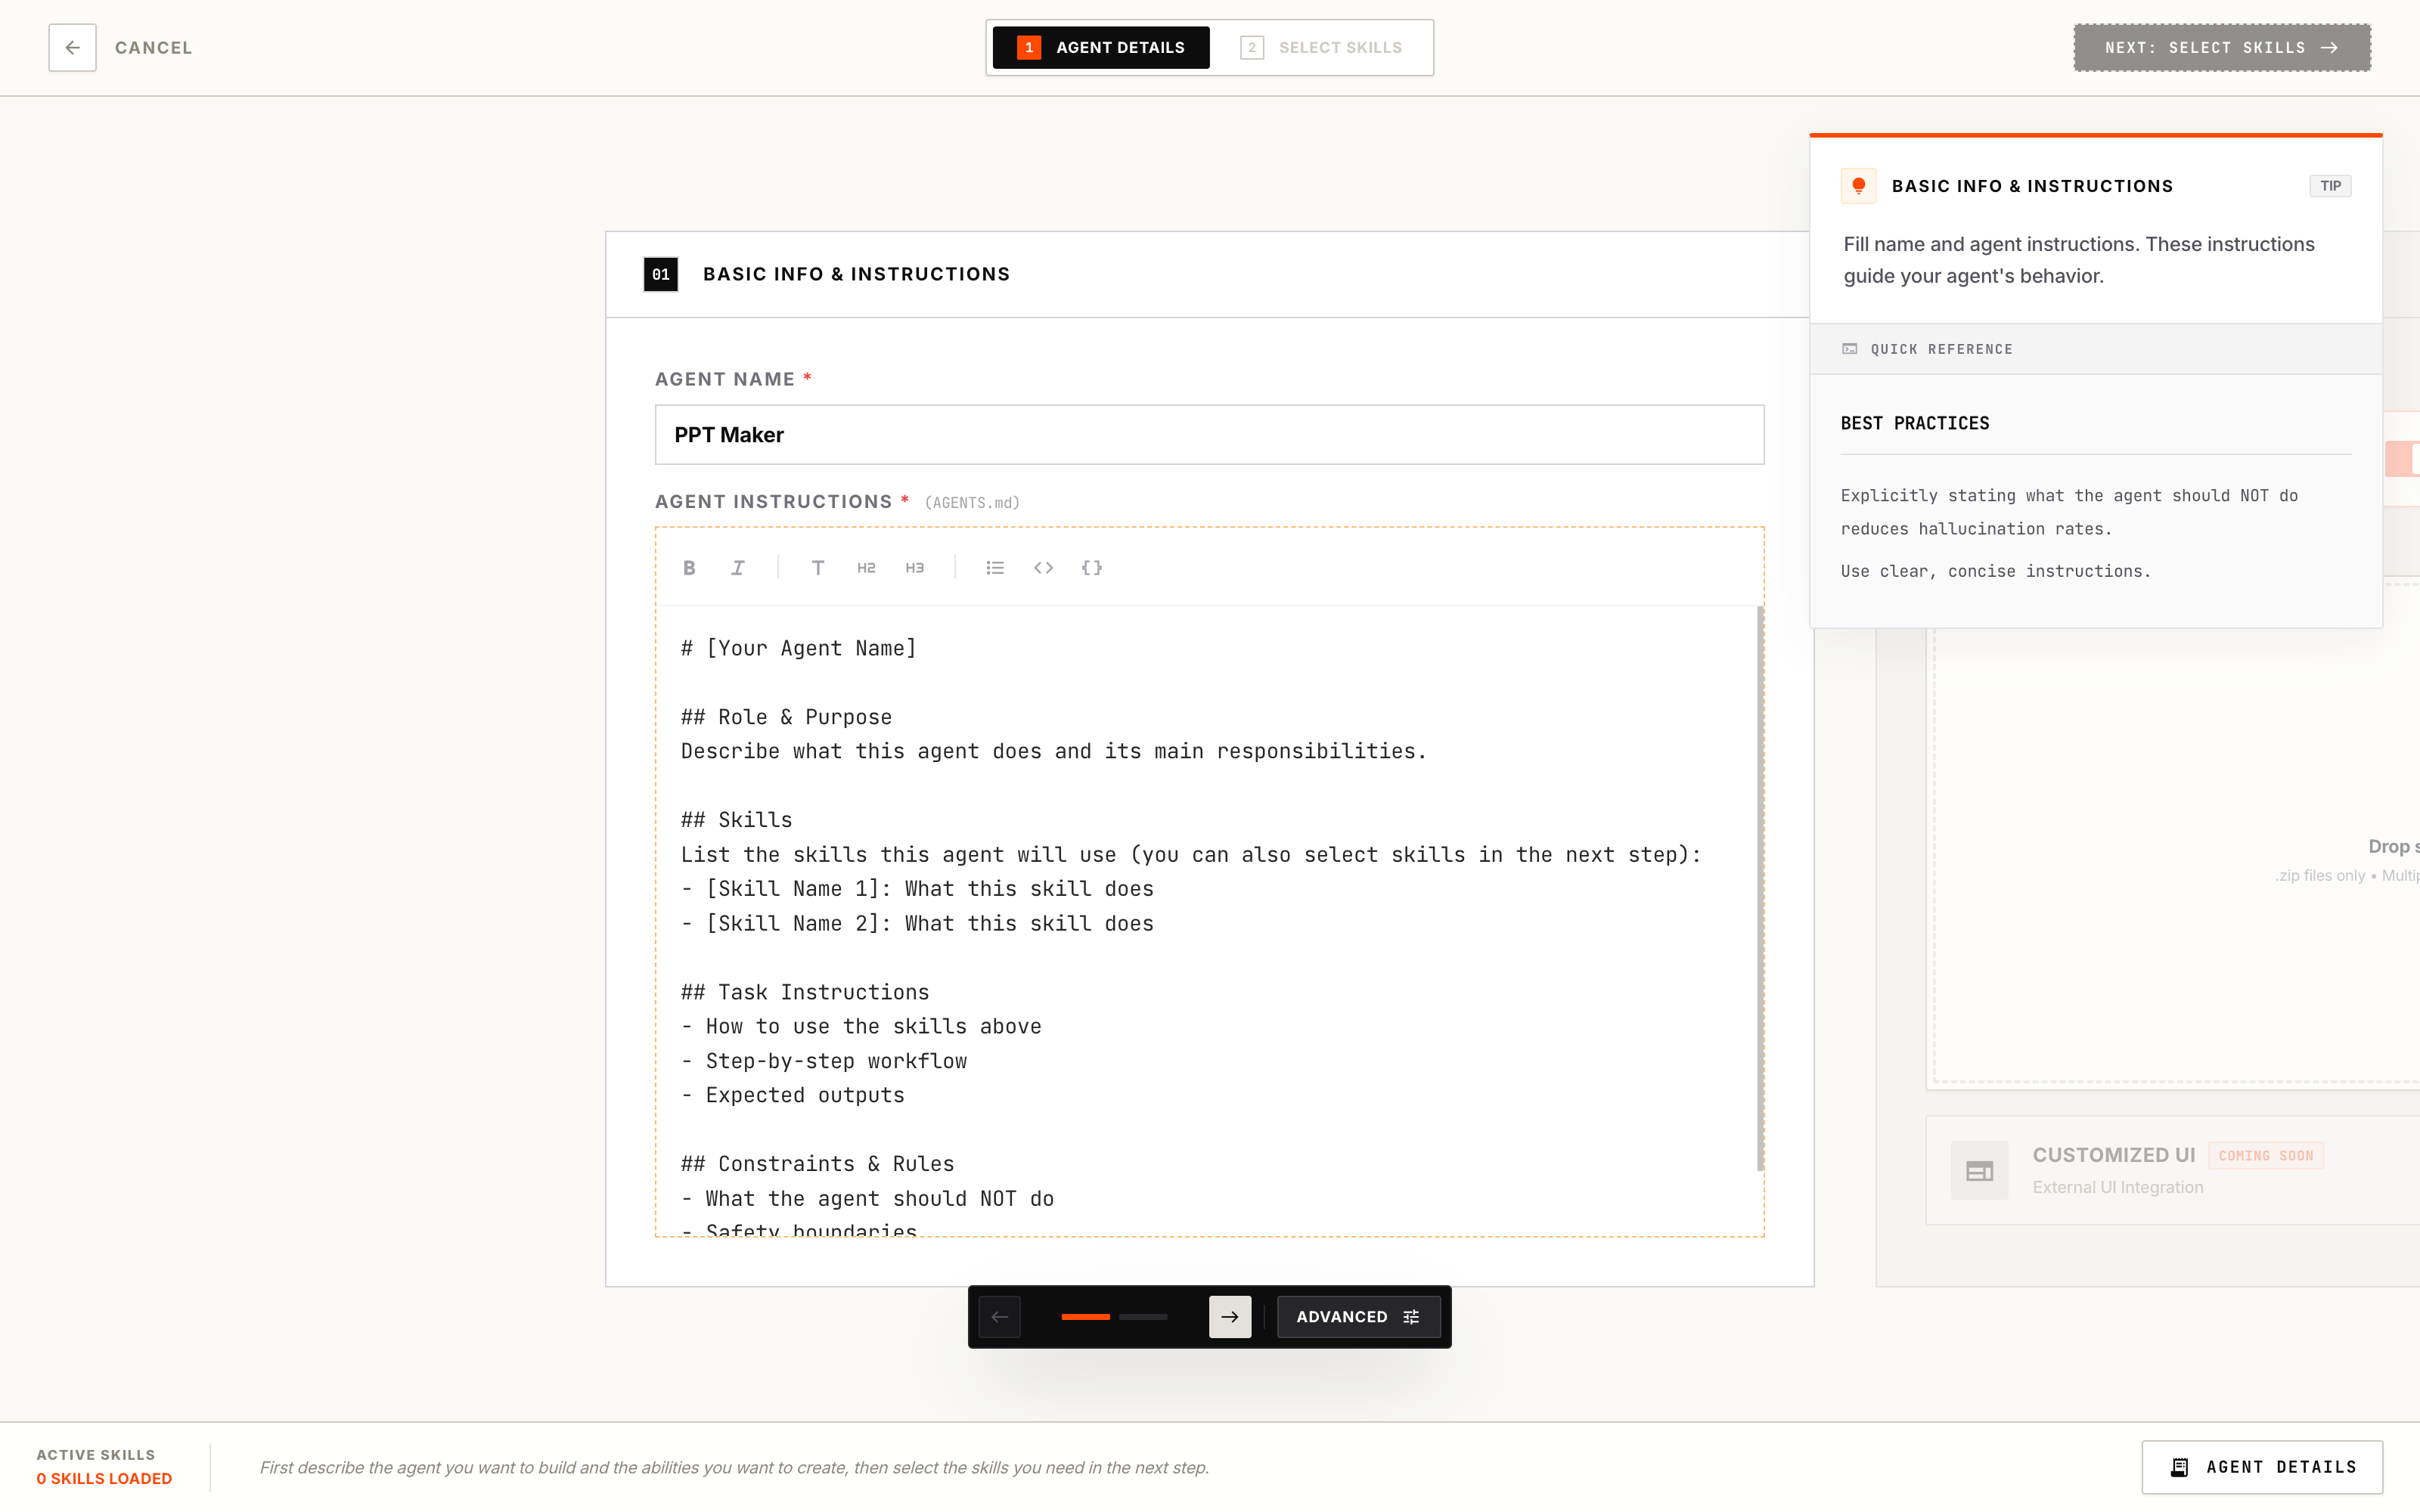Click the back arrow next to Cancel
Screen dimensions: 2420x1512
72,48
